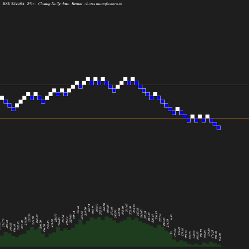The image size is (249, 249).
Task: Click the lower orange horizontal level line
Action: click(x=124, y=119)
